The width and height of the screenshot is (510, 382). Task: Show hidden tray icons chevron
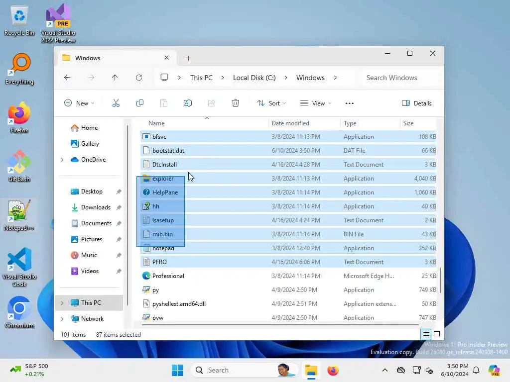click(x=385, y=370)
